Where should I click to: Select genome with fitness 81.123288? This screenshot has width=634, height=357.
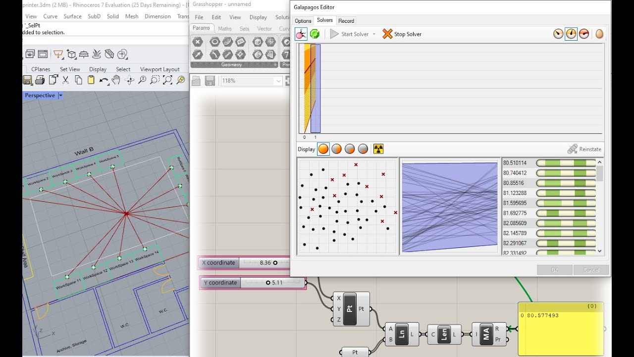(549, 193)
